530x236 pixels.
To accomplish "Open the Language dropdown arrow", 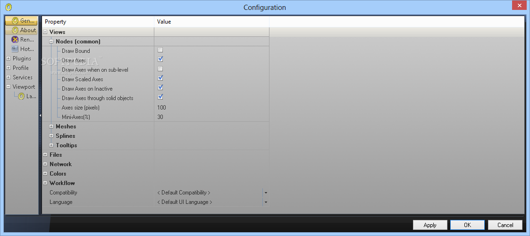I will (266, 202).
